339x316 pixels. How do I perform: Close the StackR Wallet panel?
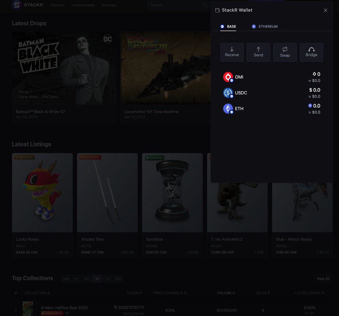325,10
